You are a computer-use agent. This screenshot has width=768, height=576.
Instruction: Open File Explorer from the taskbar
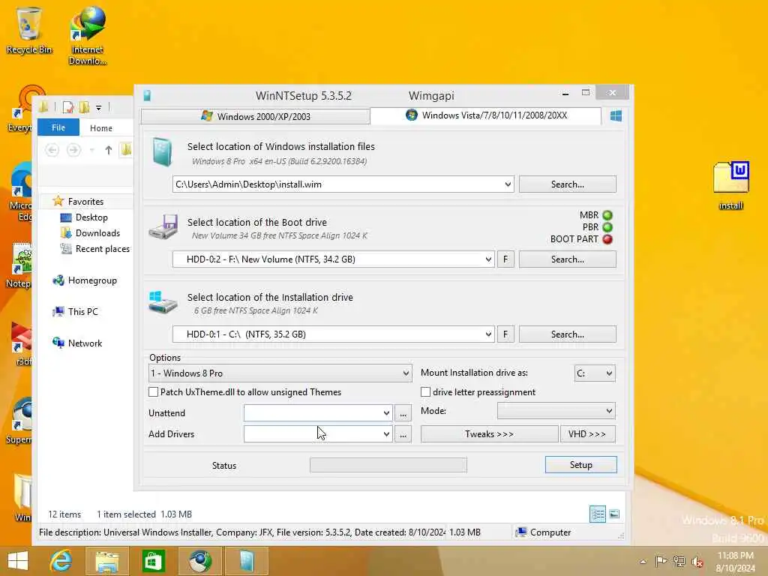point(107,561)
